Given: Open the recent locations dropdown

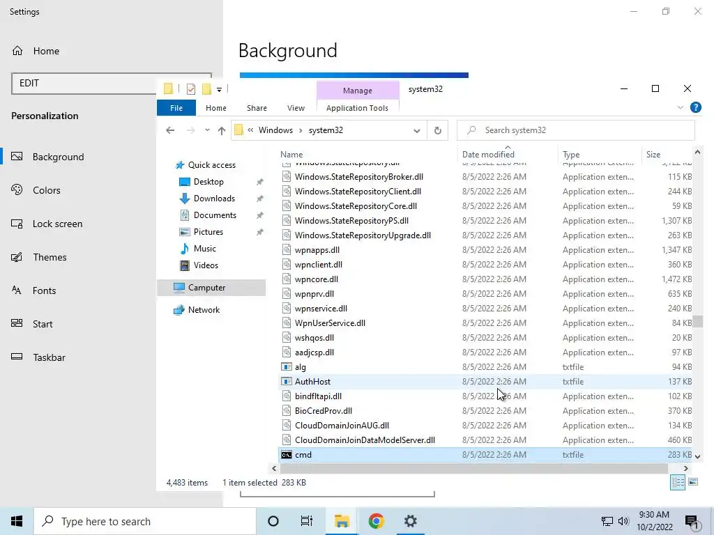Looking at the screenshot, I should click(x=207, y=130).
